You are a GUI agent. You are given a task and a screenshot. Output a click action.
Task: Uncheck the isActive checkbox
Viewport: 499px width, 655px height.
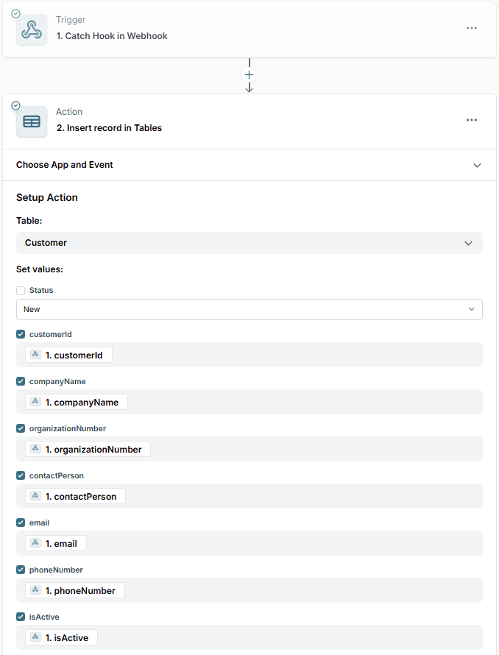pos(21,617)
